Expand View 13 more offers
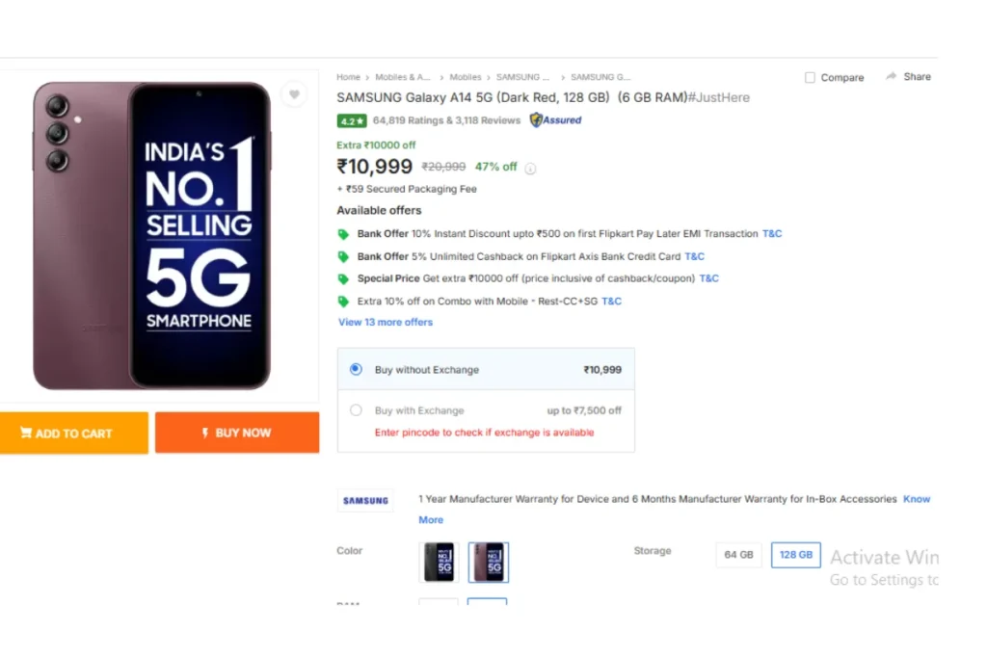The height and width of the screenshot is (658, 987). coord(386,323)
